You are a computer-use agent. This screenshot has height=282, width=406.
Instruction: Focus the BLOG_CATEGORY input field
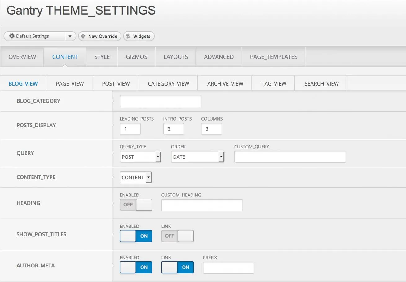coord(161,101)
